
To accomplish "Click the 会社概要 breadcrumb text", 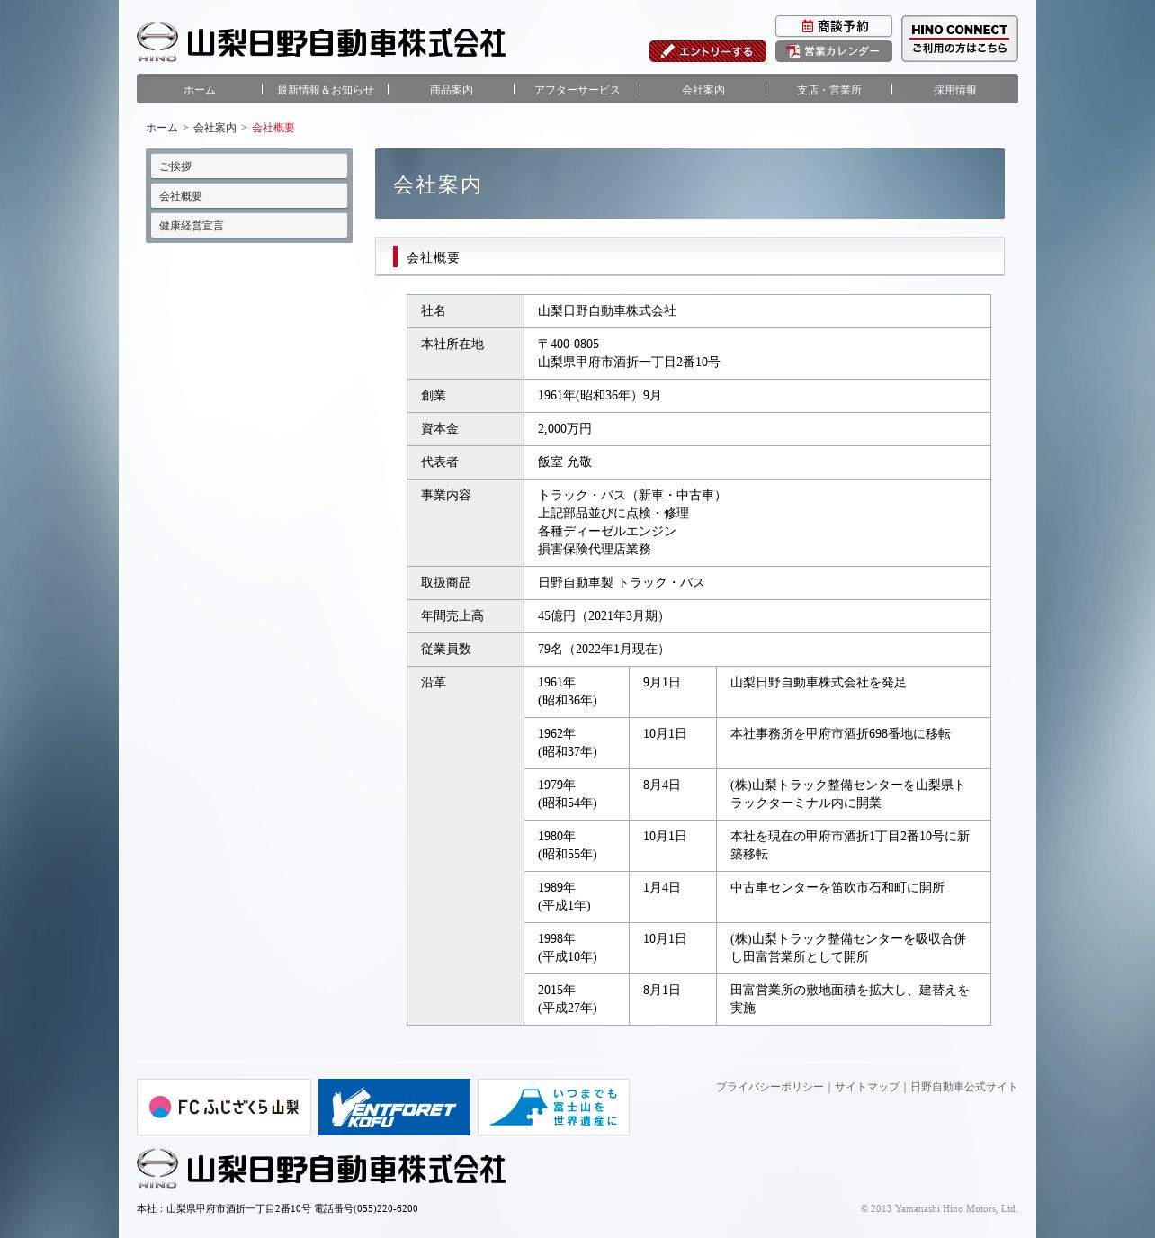I will click(x=273, y=128).
